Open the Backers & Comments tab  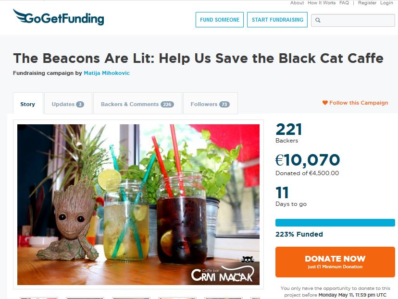[137, 103]
